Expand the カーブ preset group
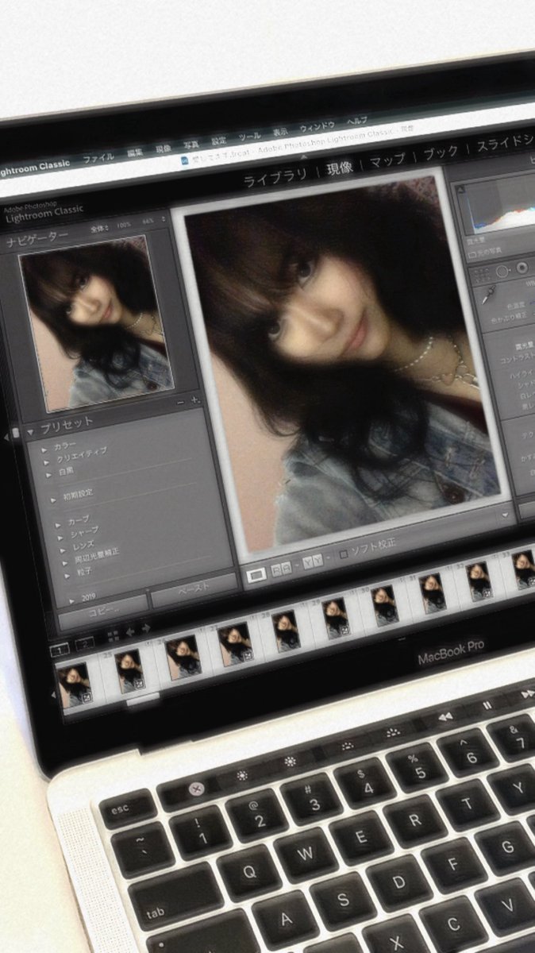This screenshot has height=953, width=535. pyautogui.click(x=59, y=525)
